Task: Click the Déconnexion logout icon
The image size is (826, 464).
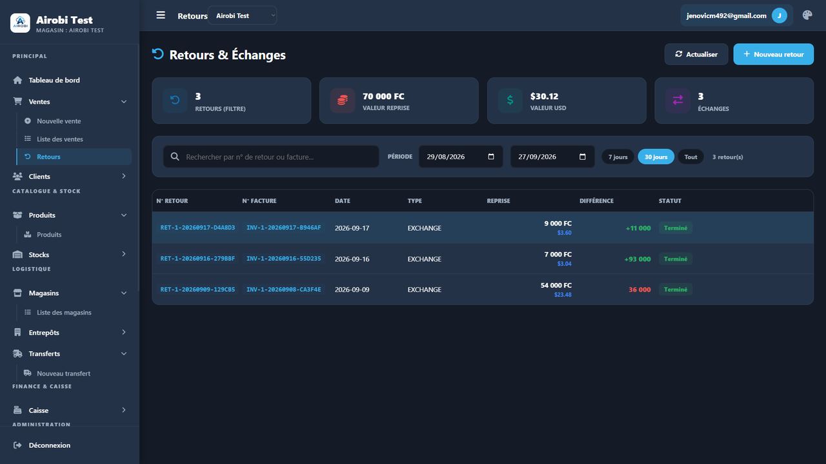Action: (17, 445)
